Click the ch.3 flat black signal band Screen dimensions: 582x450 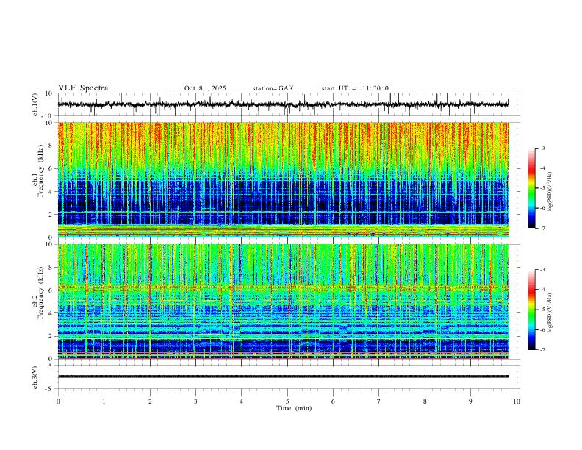(283, 376)
